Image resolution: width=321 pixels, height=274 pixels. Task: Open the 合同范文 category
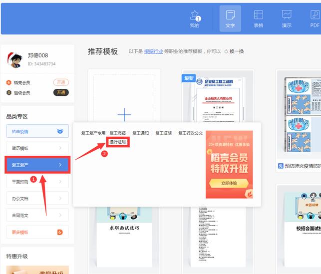[37, 215]
